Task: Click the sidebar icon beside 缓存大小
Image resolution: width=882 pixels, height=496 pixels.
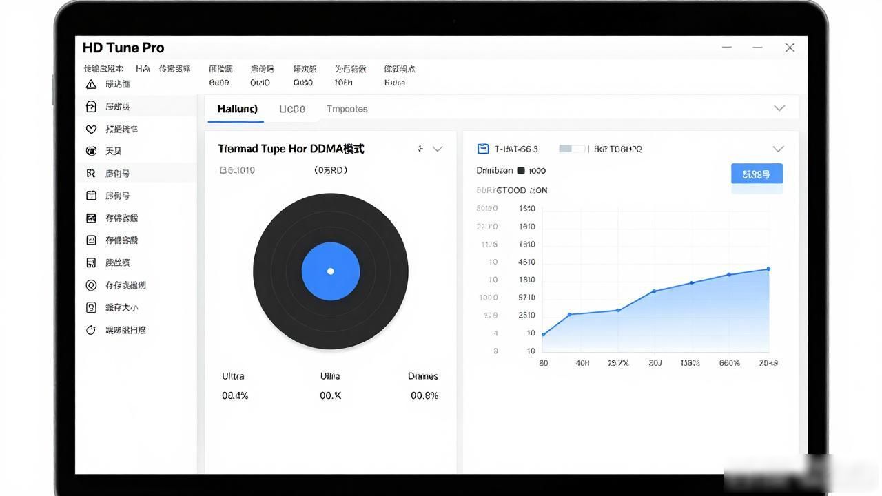Action: (x=91, y=307)
